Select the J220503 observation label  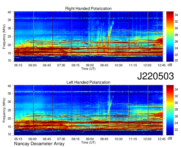pyautogui.click(x=155, y=76)
